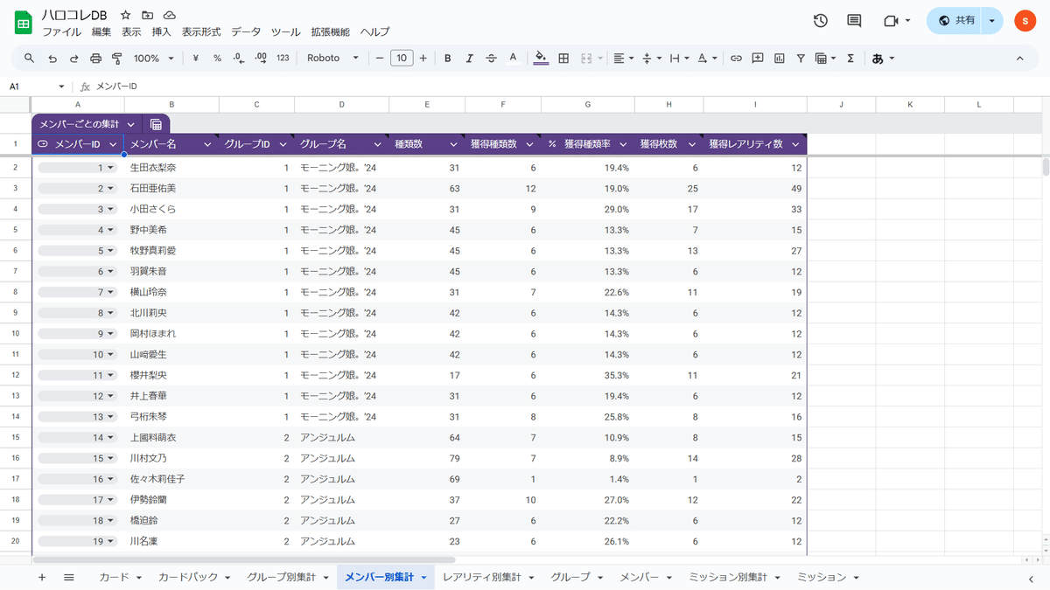Open the 挿入 menu
This screenshot has height=590, width=1050.
click(x=161, y=32)
